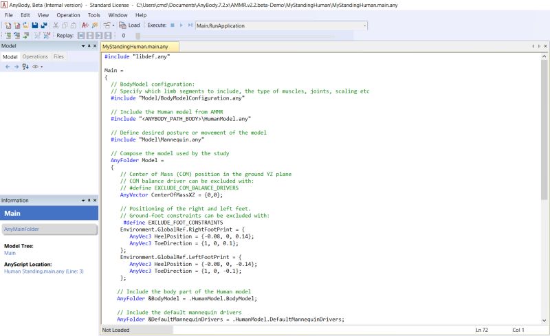This screenshot has width=550, height=336.
Task: Close the editor tab with the X
Action: click(x=545, y=46)
